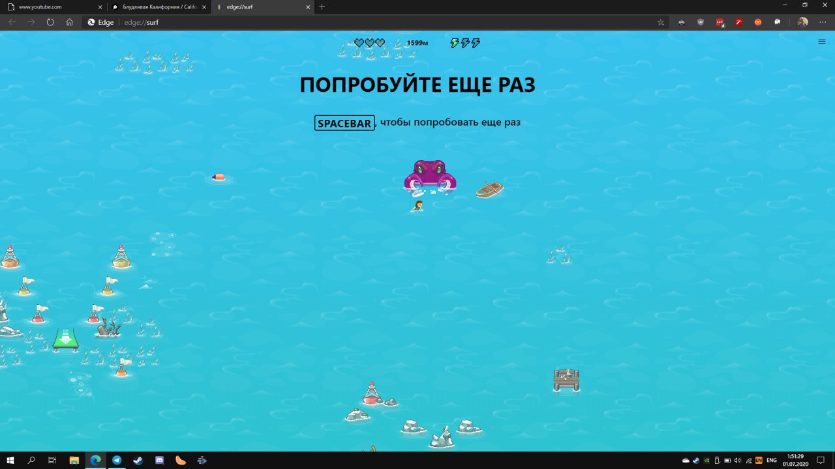Click the ПОПРОБУЙТЕ ЕЩЕ РАЗ heading

point(417,85)
